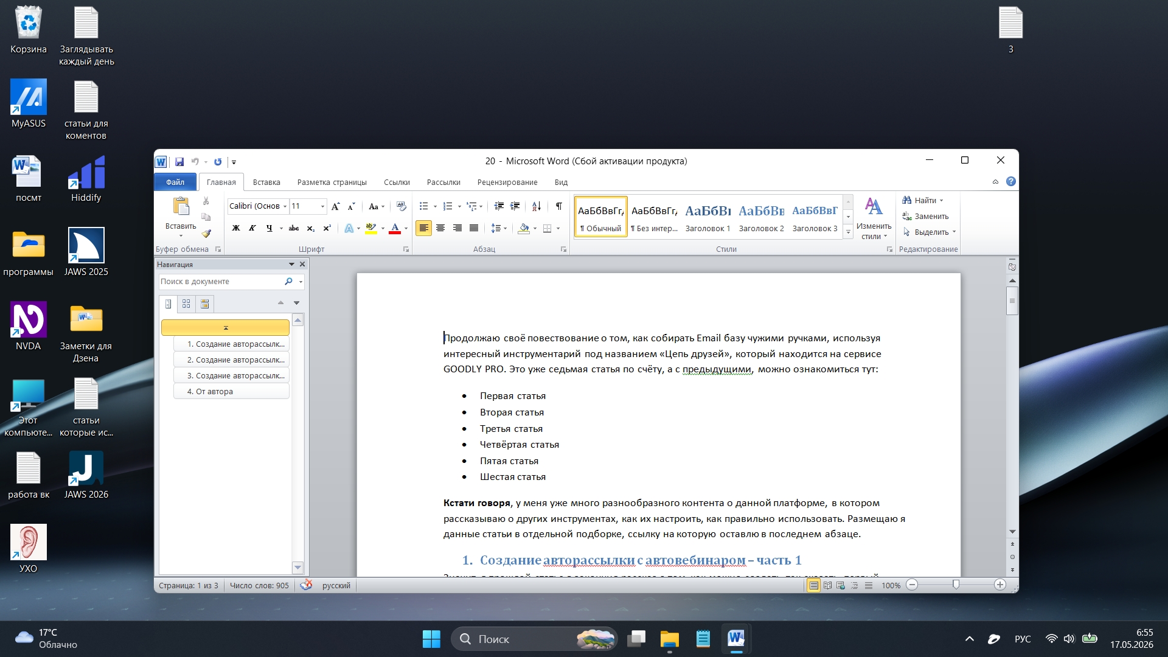Screen dimensions: 1168x657
Task: Switch to full screen reading view
Action: pyautogui.click(x=827, y=585)
